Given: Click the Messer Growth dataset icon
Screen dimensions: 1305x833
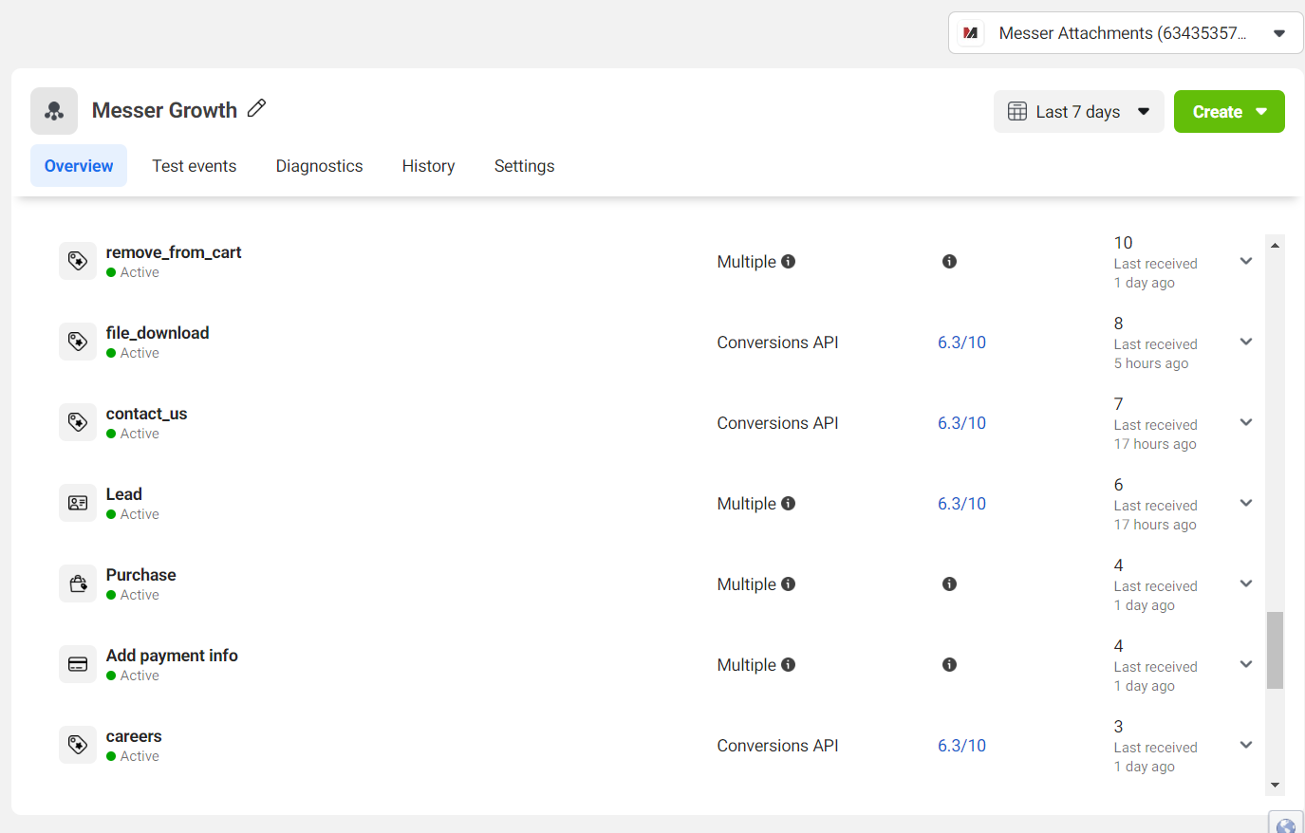Looking at the screenshot, I should pyautogui.click(x=54, y=111).
